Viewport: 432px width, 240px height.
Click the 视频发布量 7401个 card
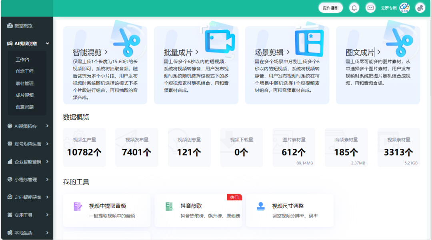coord(137,148)
